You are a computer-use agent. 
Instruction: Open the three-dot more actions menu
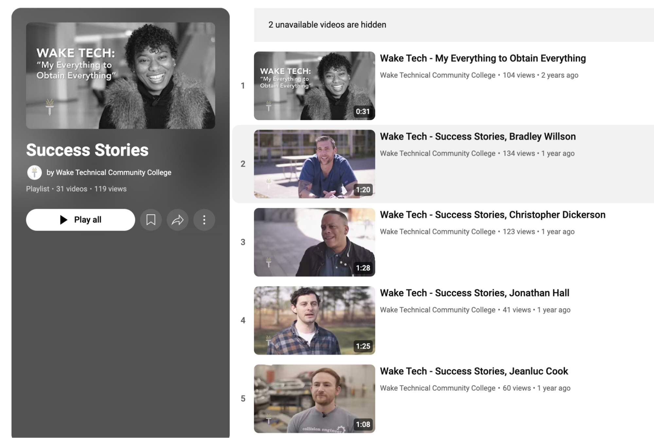(204, 220)
